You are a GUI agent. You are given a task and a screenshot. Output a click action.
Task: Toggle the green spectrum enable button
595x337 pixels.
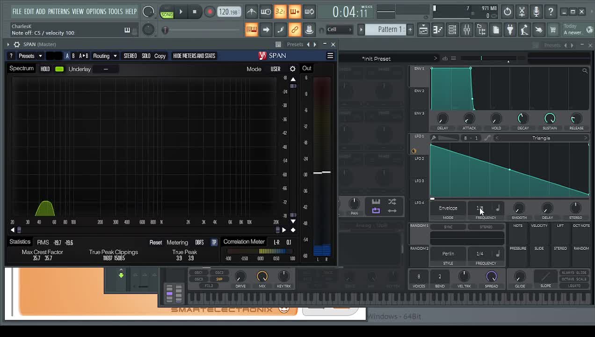59,69
